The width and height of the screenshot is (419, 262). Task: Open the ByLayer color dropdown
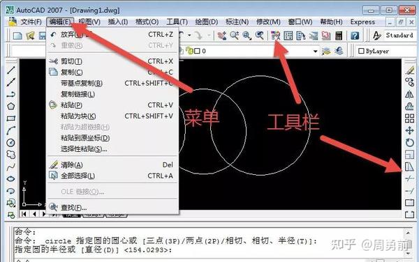[x=386, y=51]
